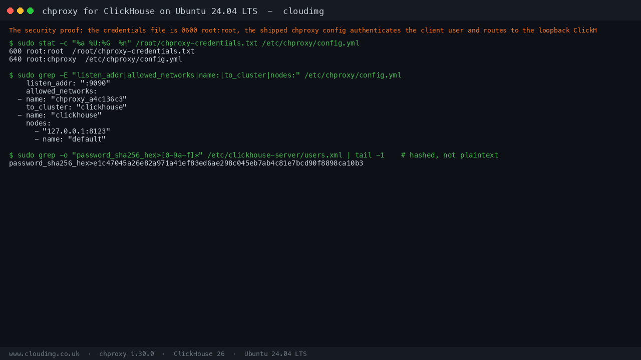Click the 'name: "chproxy_a4c136c3"' line
Image resolution: width=641 pixels, height=360 pixels.
[x=72, y=99]
